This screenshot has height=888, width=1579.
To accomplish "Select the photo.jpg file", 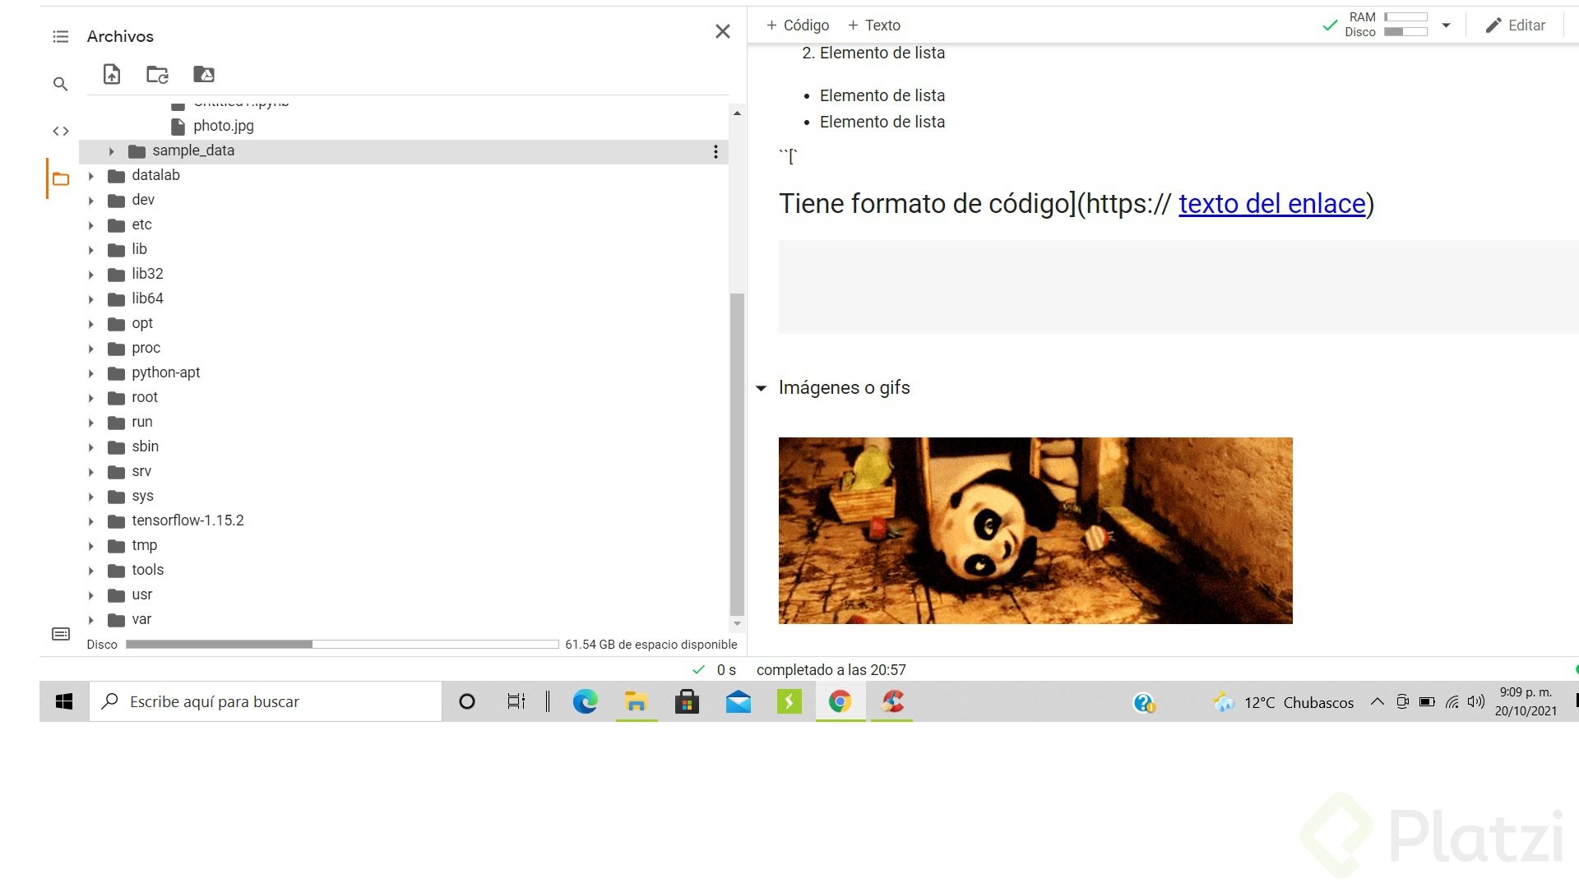I will (x=223, y=126).
